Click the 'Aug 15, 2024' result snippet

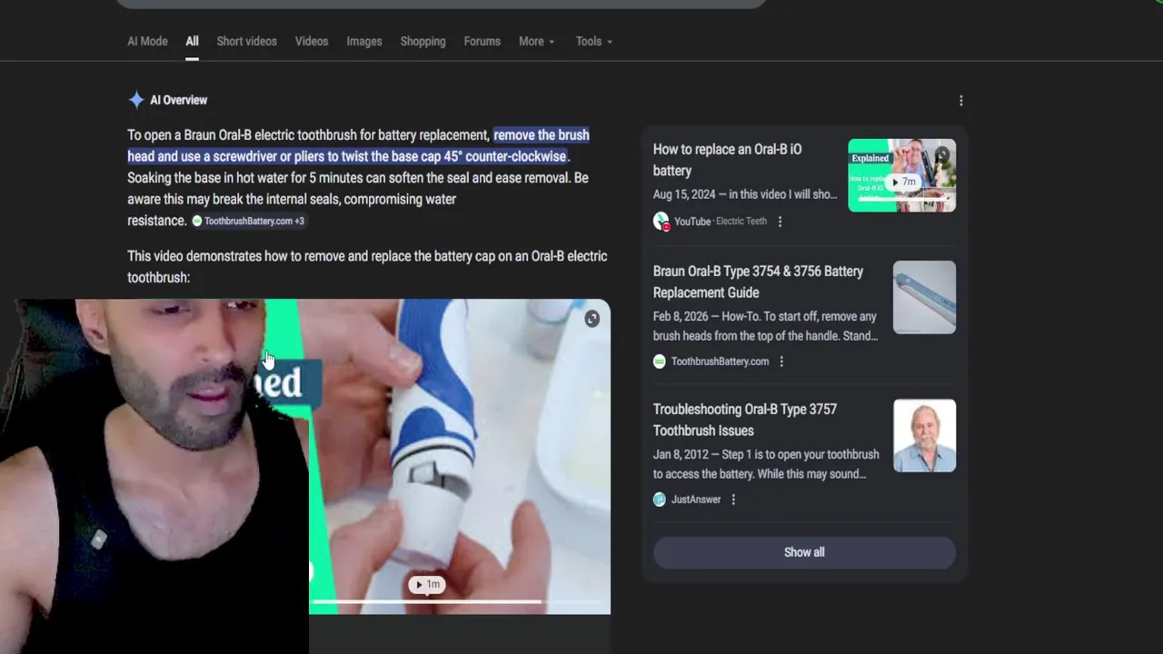coord(745,194)
